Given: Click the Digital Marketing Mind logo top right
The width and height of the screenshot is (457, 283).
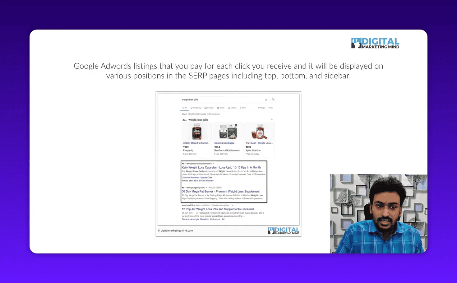Looking at the screenshot, I should (375, 43).
